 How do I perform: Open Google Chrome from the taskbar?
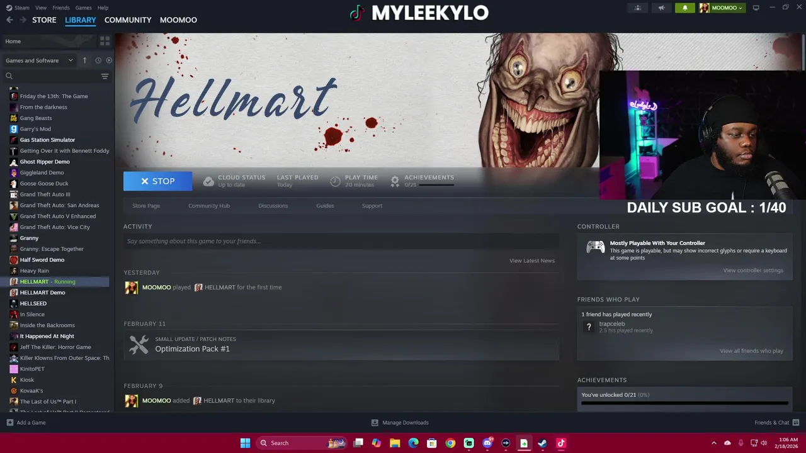click(x=450, y=443)
